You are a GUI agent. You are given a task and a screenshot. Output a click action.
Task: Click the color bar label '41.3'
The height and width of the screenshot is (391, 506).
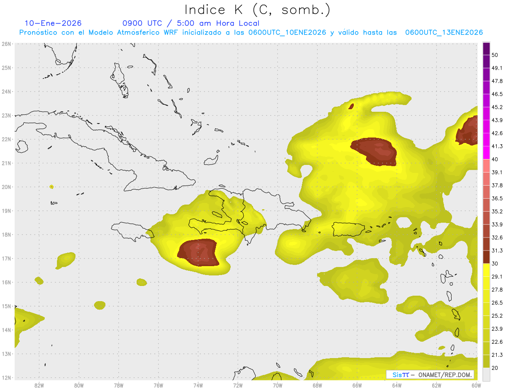point(497,146)
